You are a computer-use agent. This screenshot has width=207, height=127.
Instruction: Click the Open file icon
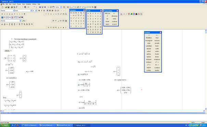pos(6,7)
